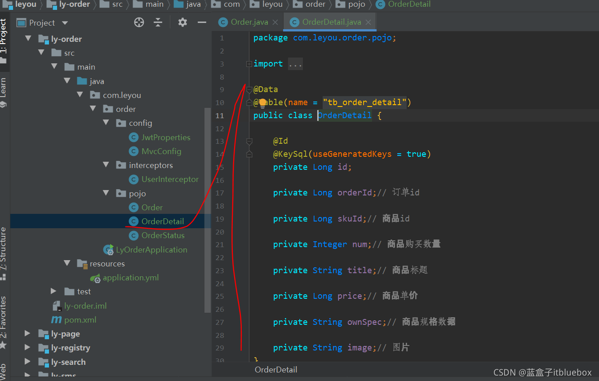Collapse the resources folder
This screenshot has height=381, width=599.
(x=67, y=263)
